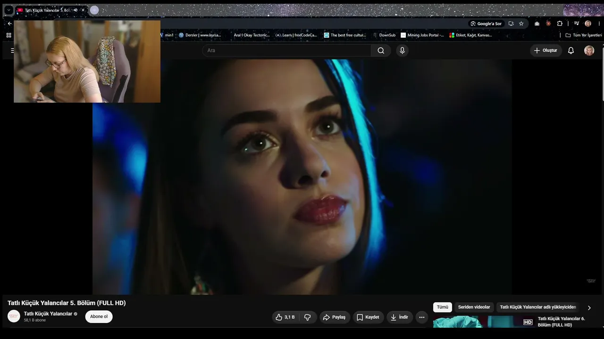Image resolution: width=604 pixels, height=339 pixels.
Task: Open the Tatlı Küçük Yalancılar channel name link
Action: (48, 314)
